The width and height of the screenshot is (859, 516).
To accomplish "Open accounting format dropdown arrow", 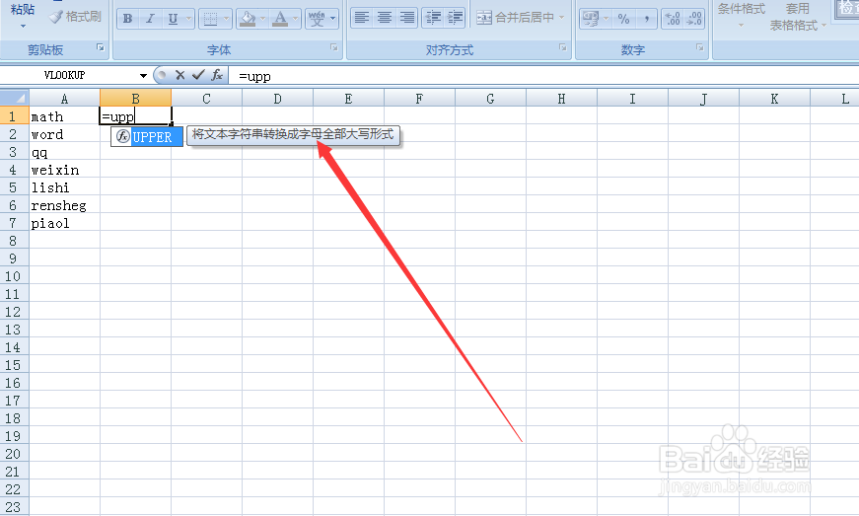I will coord(607,19).
